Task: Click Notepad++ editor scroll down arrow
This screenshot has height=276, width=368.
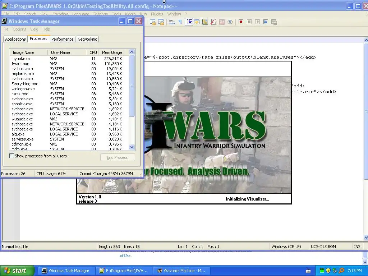Action: [365, 238]
